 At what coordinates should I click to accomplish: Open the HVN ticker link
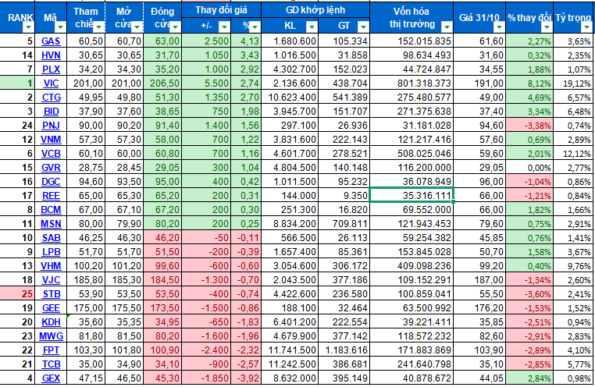[x=51, y=55]
